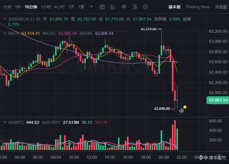Switch to 基本版 chart mode
Screen dimensions: 229x164
coord(174,7)
